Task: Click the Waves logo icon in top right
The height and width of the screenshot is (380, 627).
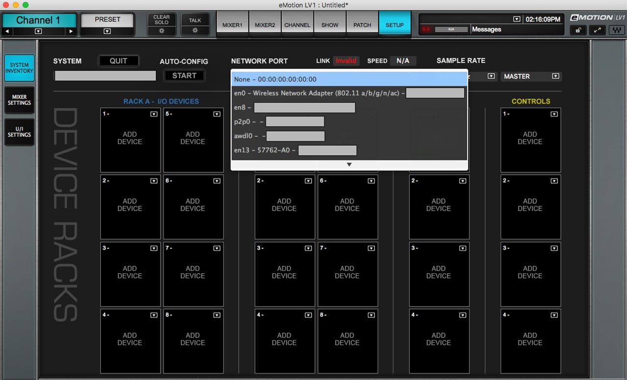Action: pyautogui.click(x=616, y=30)
